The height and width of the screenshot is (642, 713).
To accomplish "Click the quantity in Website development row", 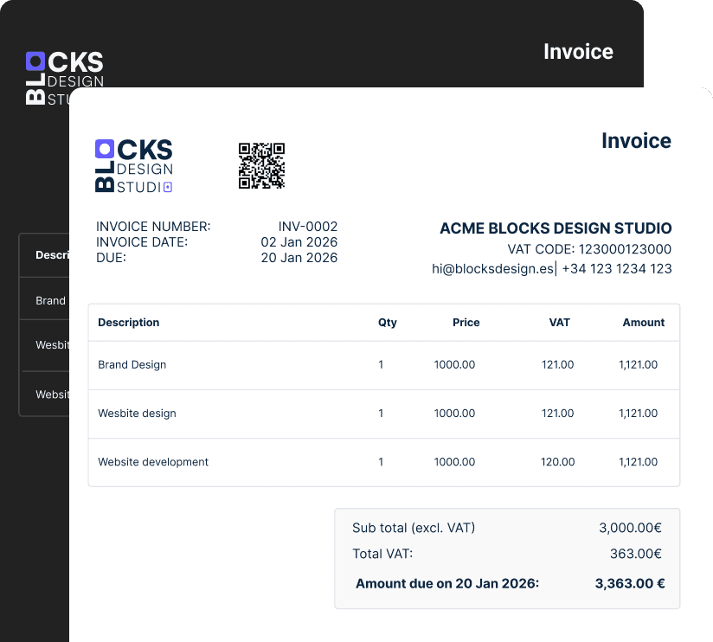I will 381,462.
